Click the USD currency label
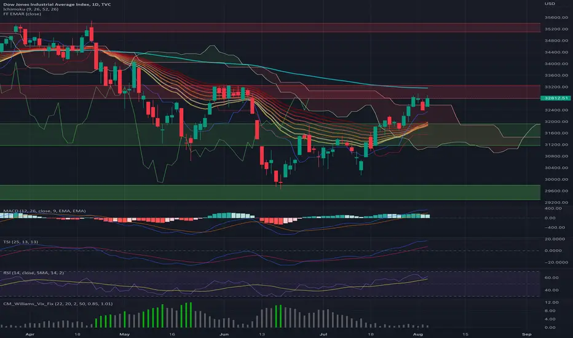 550,4
